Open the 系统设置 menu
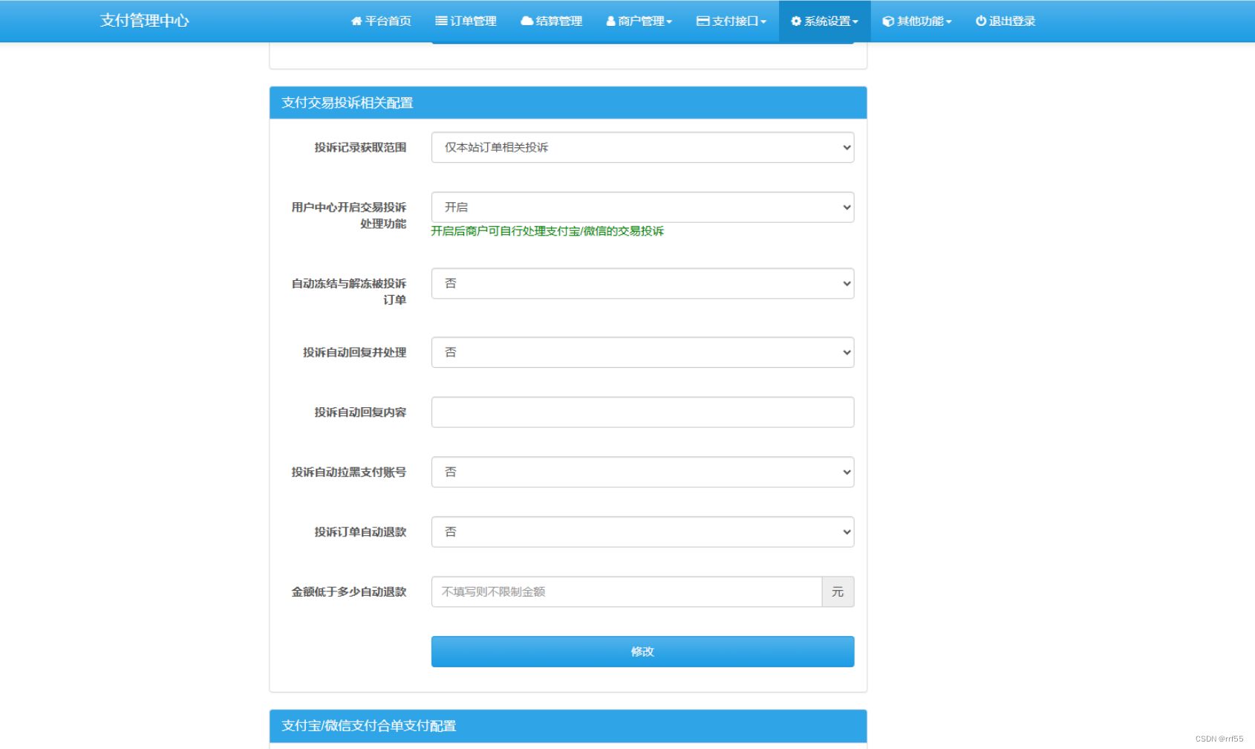 click(x=824, y=21)
